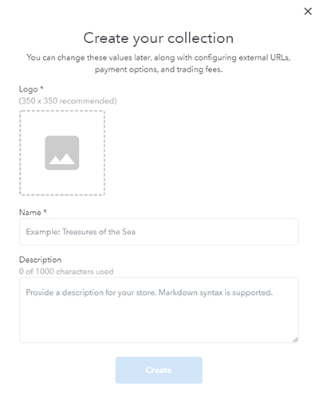Select the Name field label
The image size is (319, 396).
coord(30,213)
